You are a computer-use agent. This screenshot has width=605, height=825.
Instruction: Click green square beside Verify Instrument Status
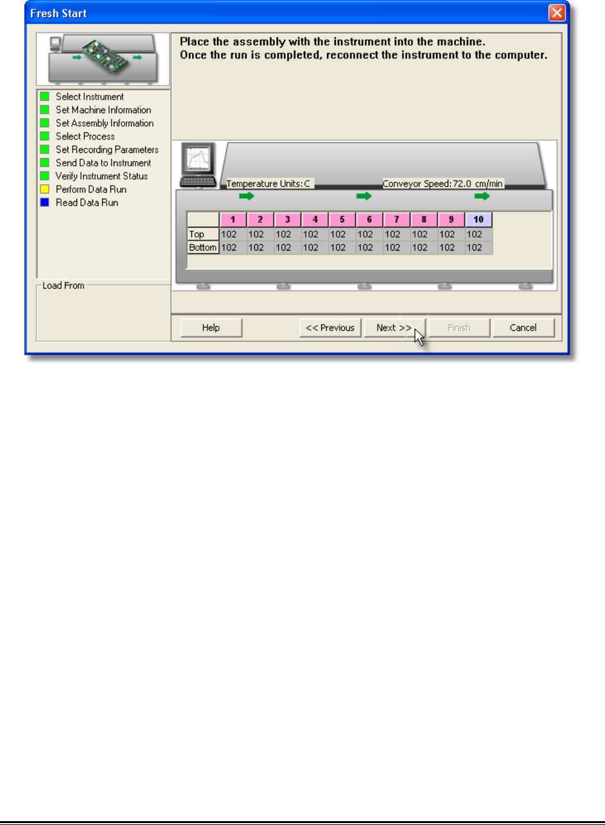pos(44,176)
